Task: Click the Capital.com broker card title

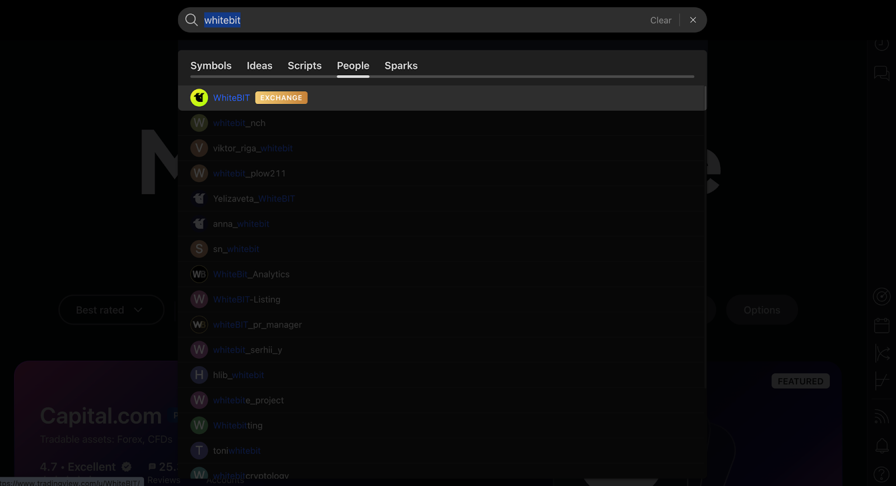Action: (x=101, y=416)
